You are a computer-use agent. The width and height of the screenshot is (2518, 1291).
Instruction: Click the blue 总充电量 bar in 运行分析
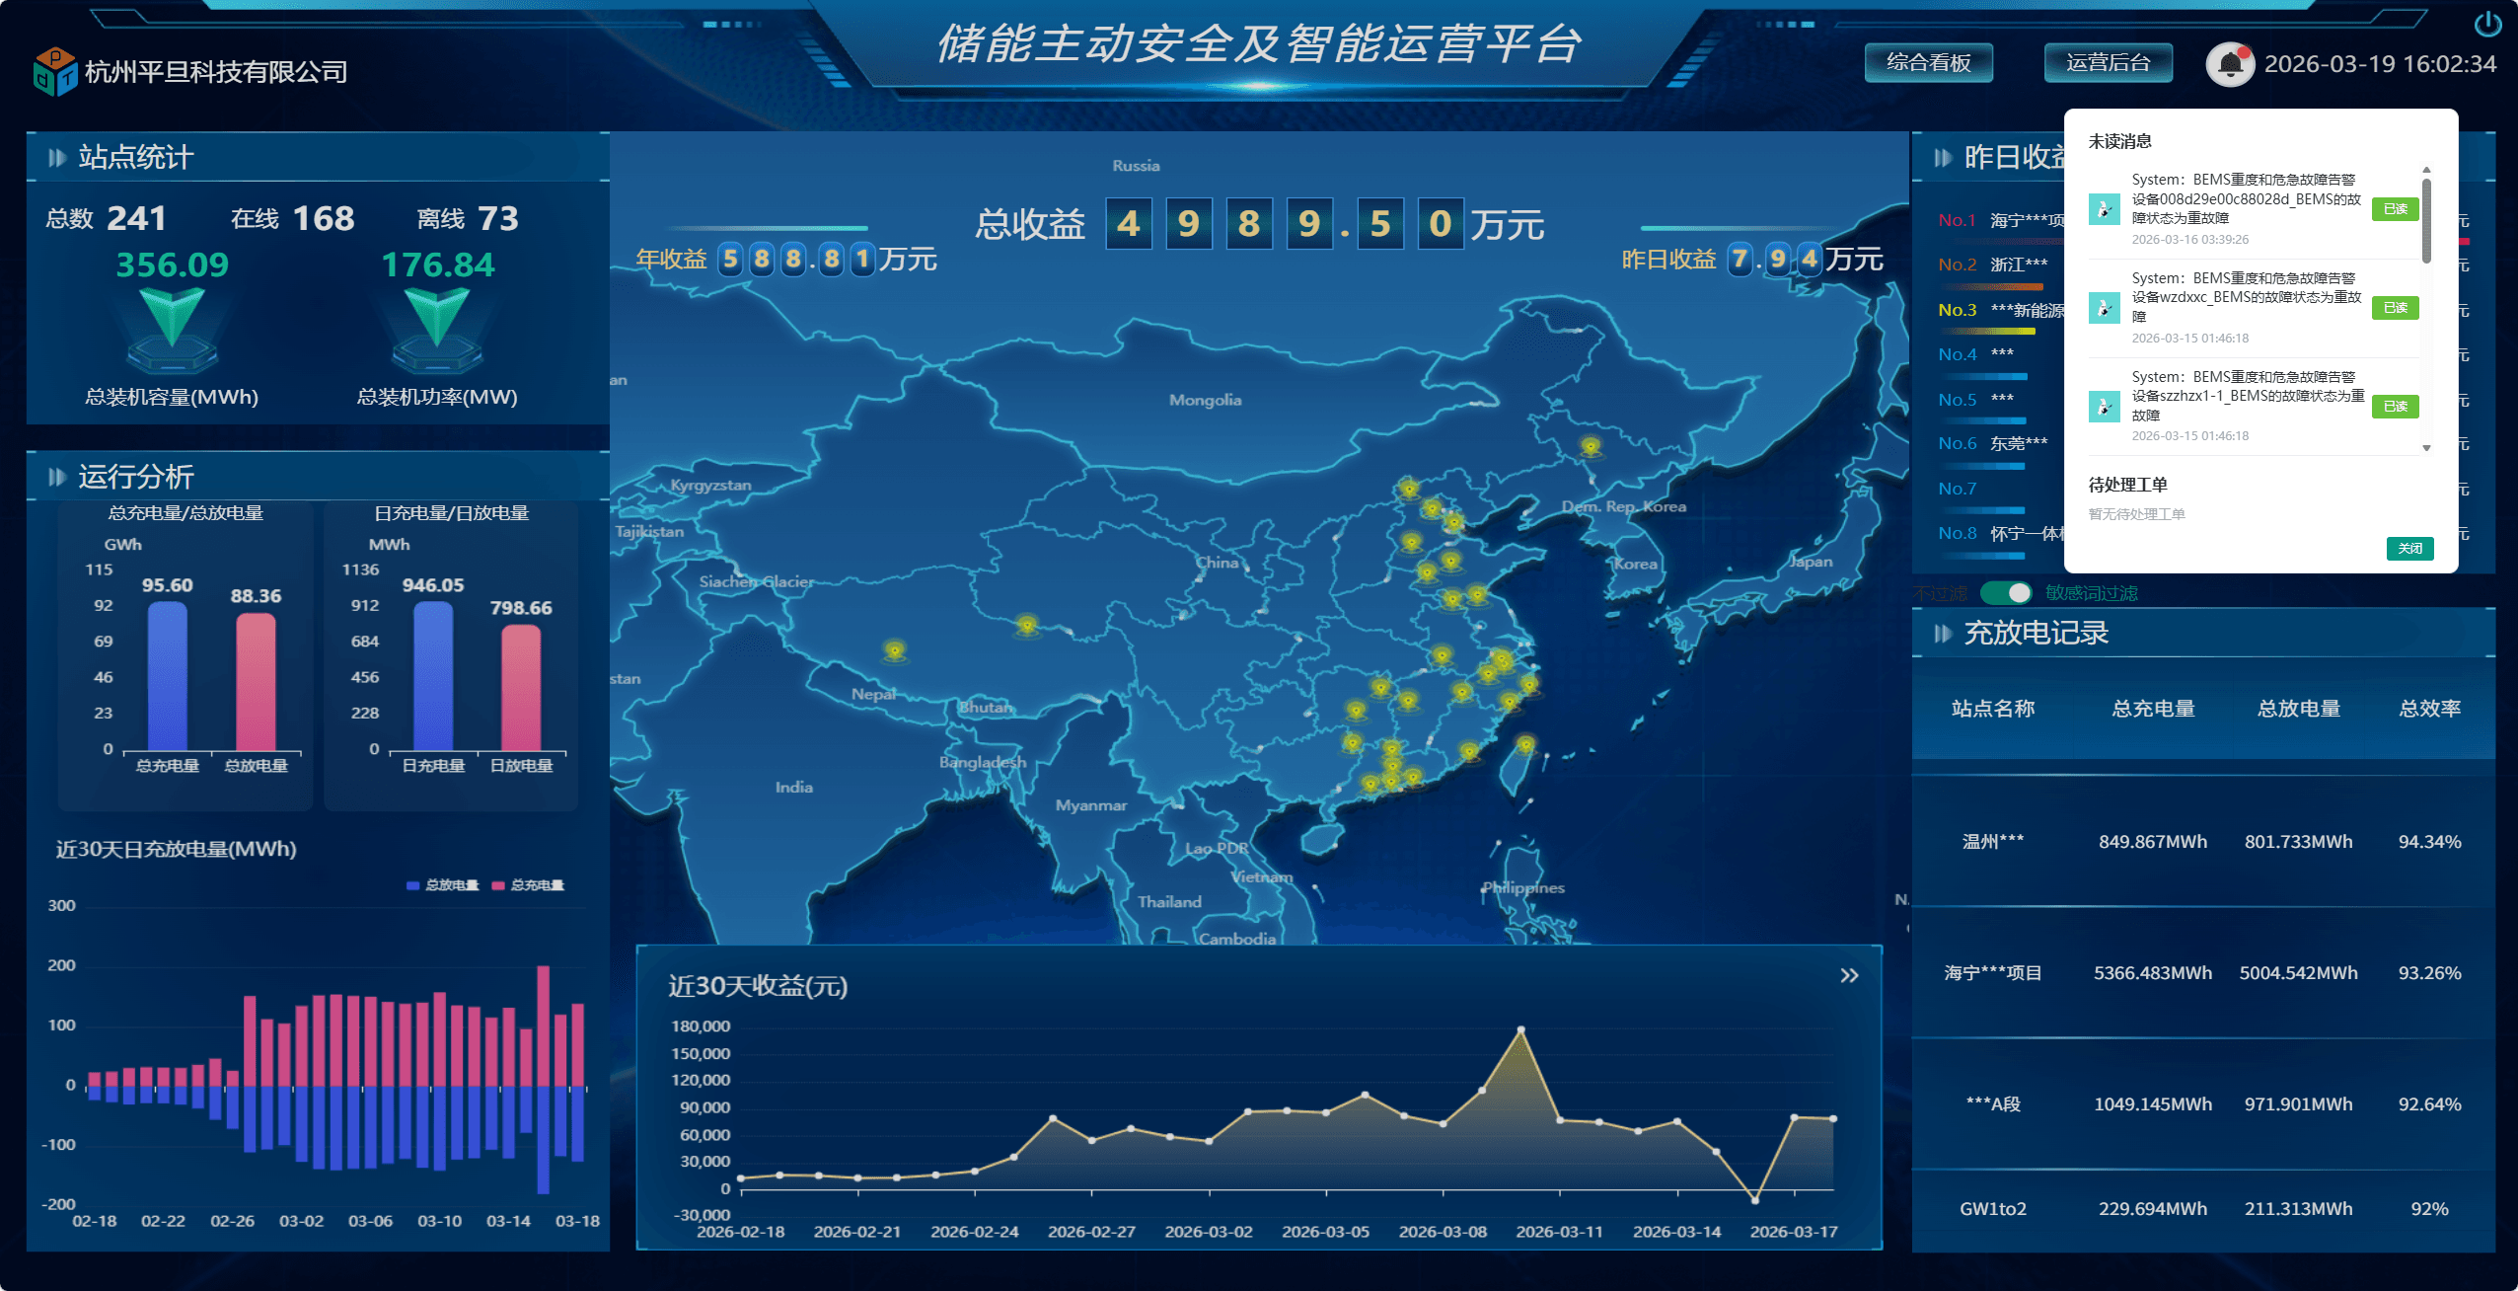[167, 677]
